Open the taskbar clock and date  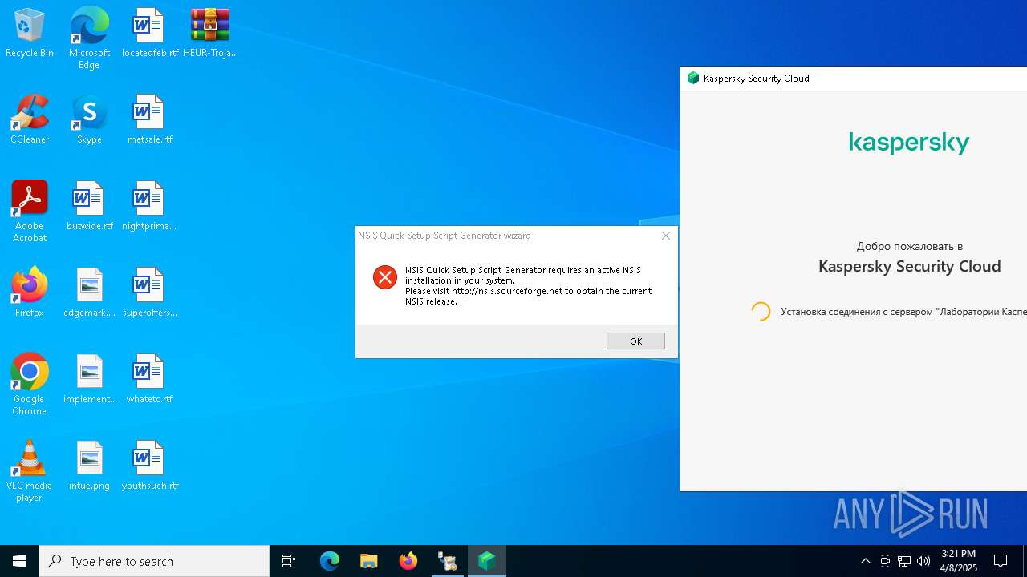pyautogui.click(x=959, y=561)
